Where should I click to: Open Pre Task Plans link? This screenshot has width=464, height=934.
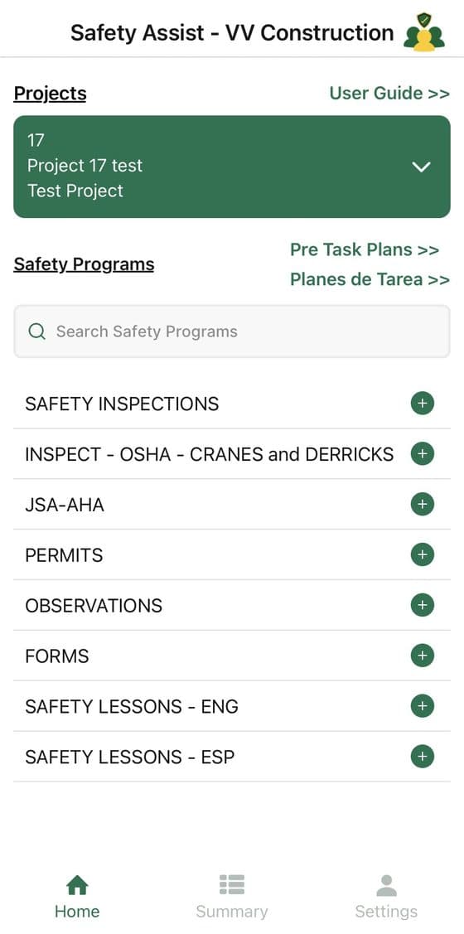[x=365, y=249]
